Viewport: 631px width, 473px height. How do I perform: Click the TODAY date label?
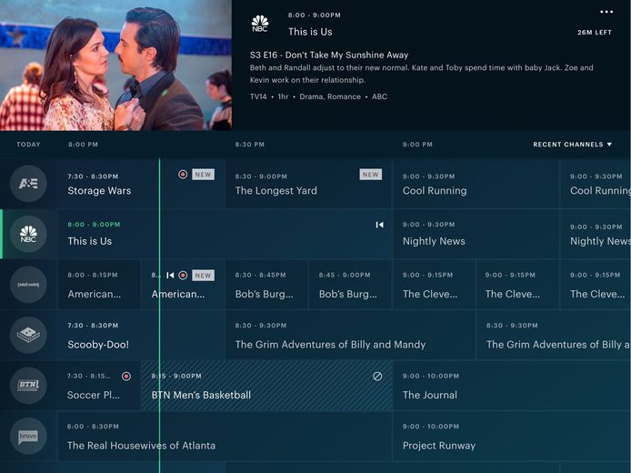(28, 144)
